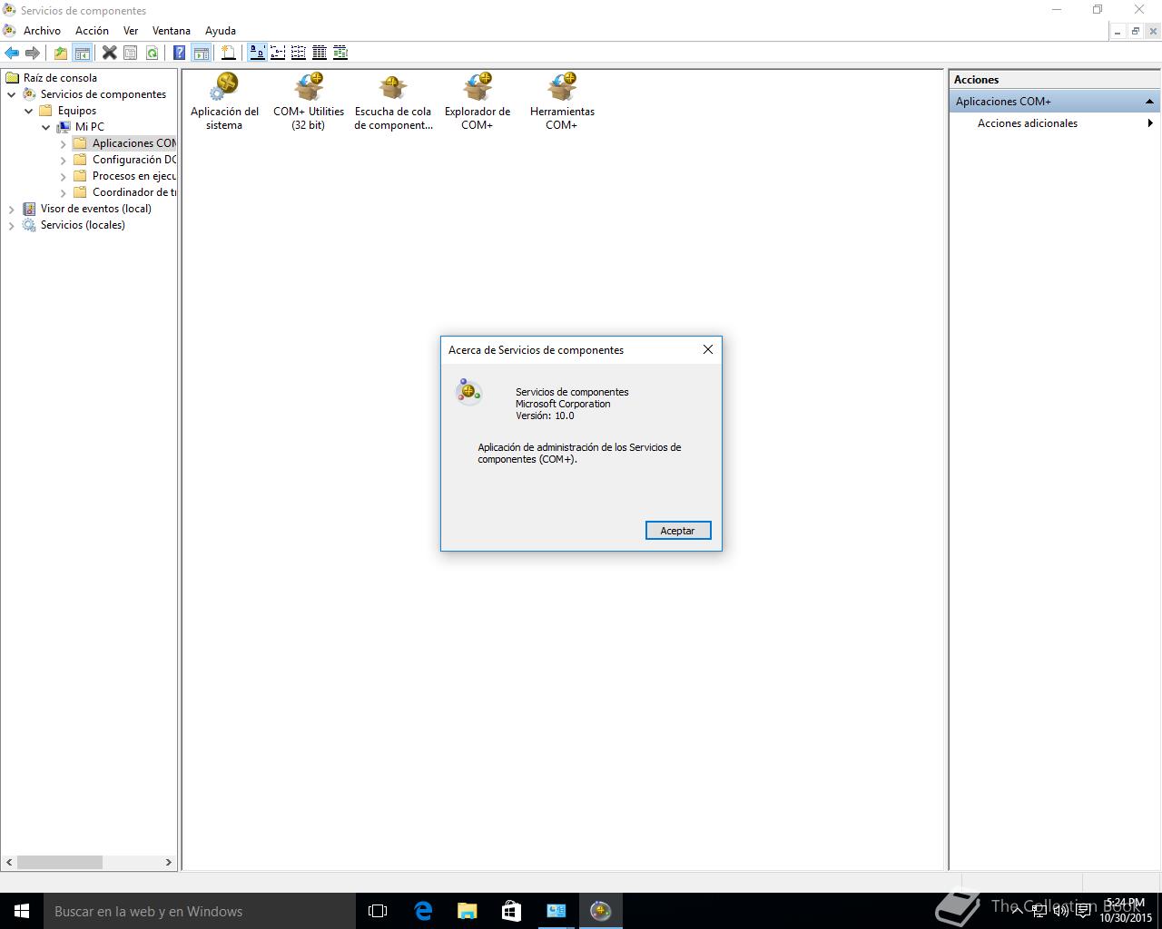
Task: Select the Details view toolbar button
Action: tap(320, 53)
